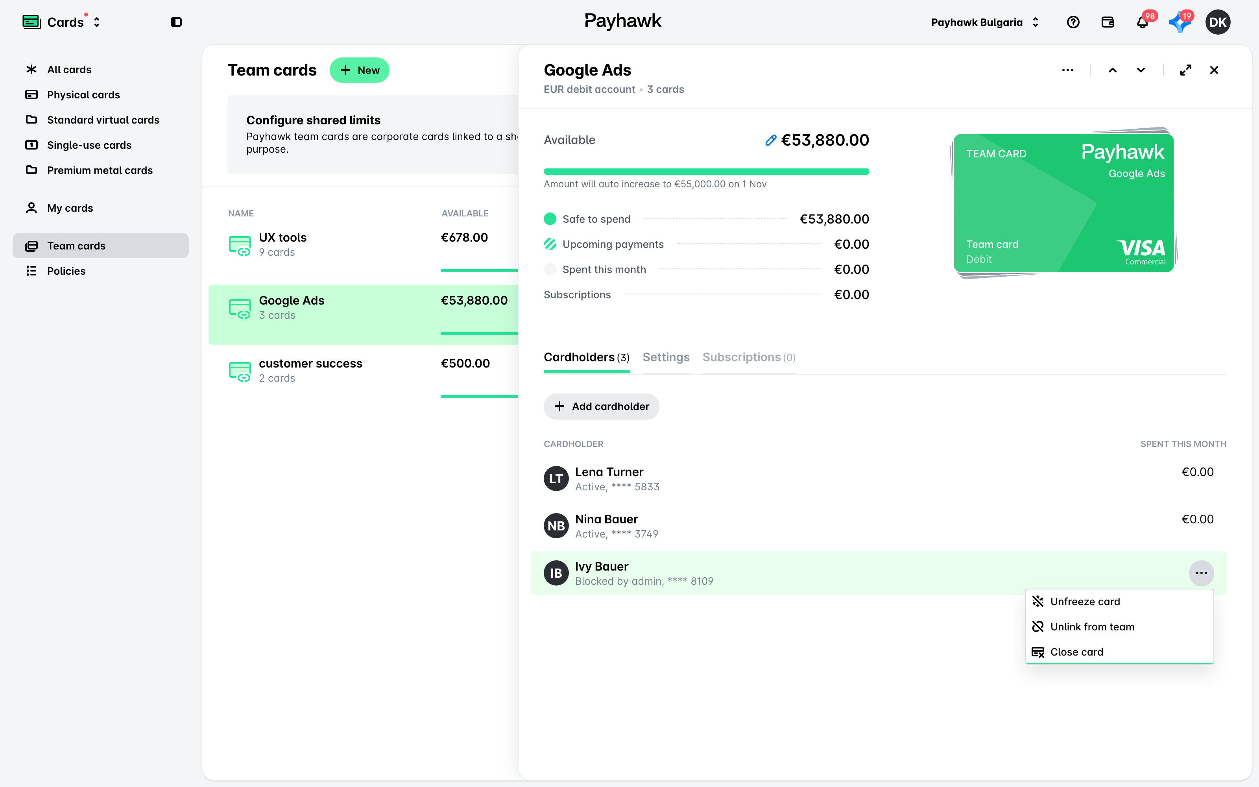1259x787 pixels.
Task: Open Policies in sidebar
Action: pos(100,271)
